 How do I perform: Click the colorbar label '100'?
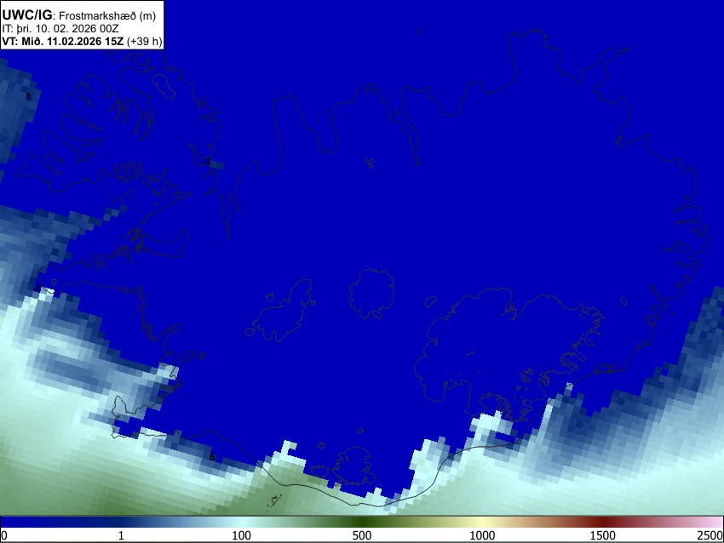click(242, 535)
